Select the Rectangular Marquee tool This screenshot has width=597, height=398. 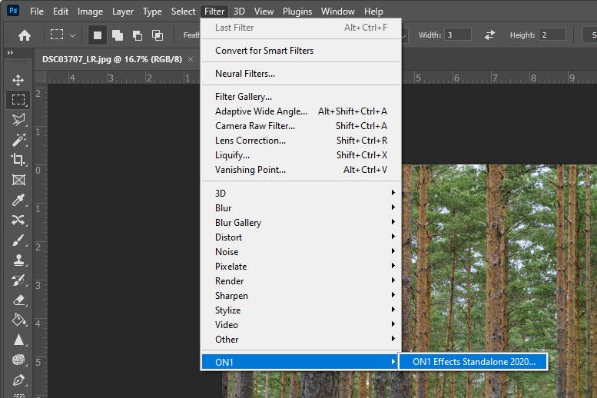18,100
